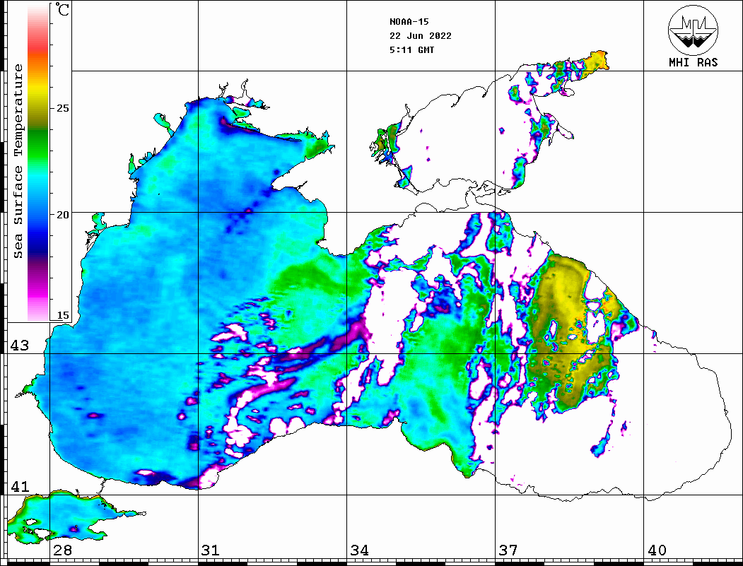Click longitude label '40'

click(657, 550)
